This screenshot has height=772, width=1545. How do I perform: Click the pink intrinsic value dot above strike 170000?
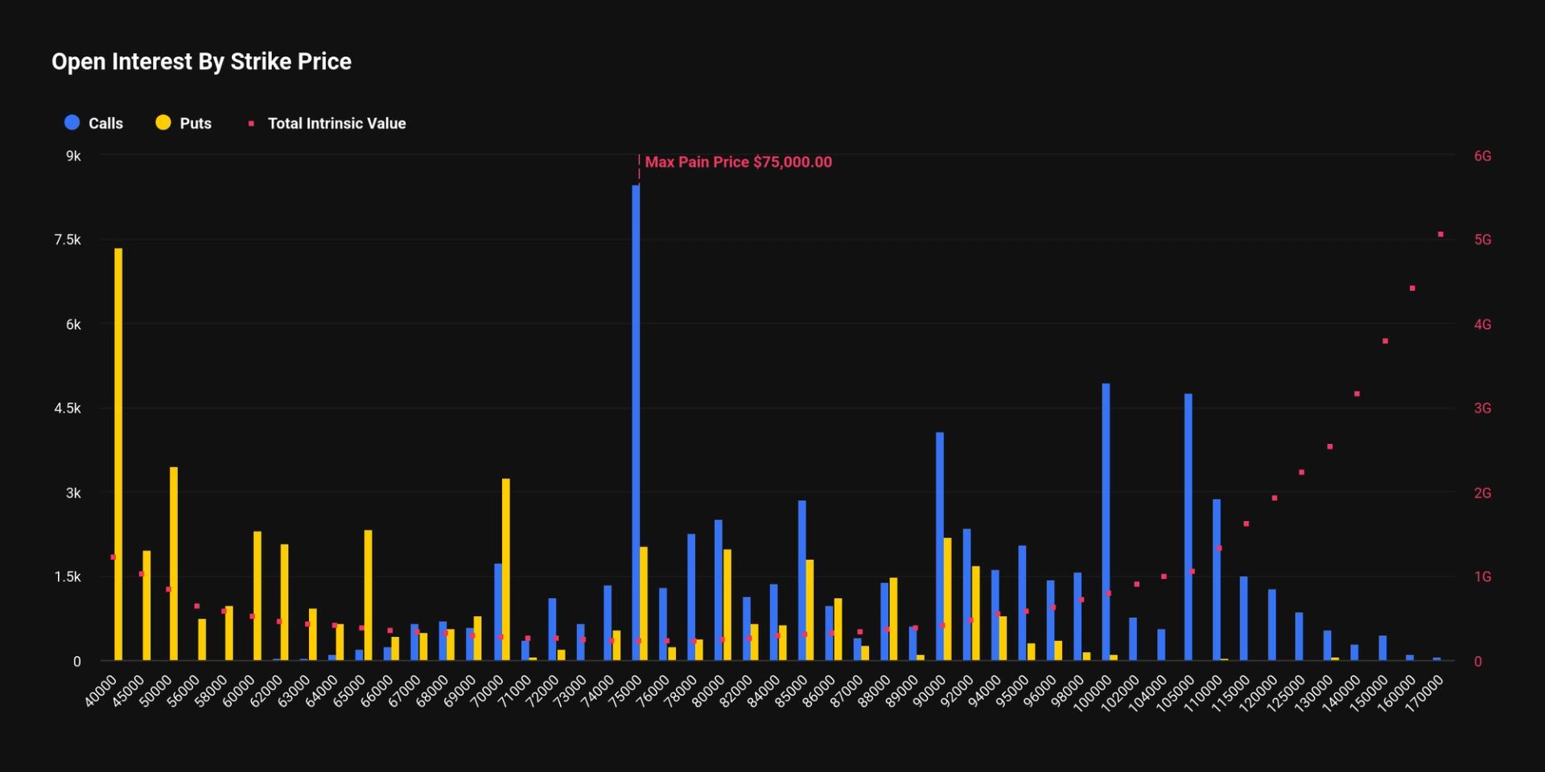[x=1440, y=234]
